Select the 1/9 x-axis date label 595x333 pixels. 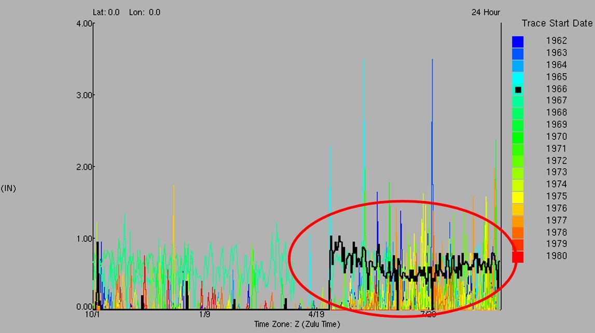point(204,314)
